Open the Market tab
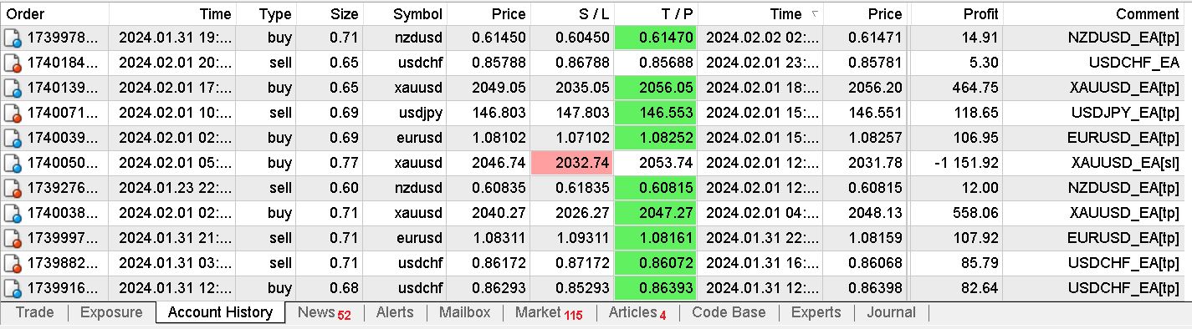The width and height of the screenshot is (1192, 329). click(x=548, y=313)
